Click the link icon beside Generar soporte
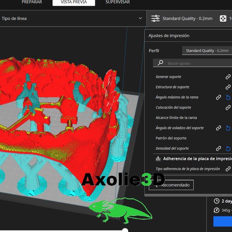 pos(228,77)
